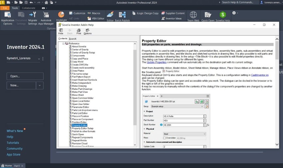Open the App Store link
Screen dimensions: 283x168
click(14, 154)
